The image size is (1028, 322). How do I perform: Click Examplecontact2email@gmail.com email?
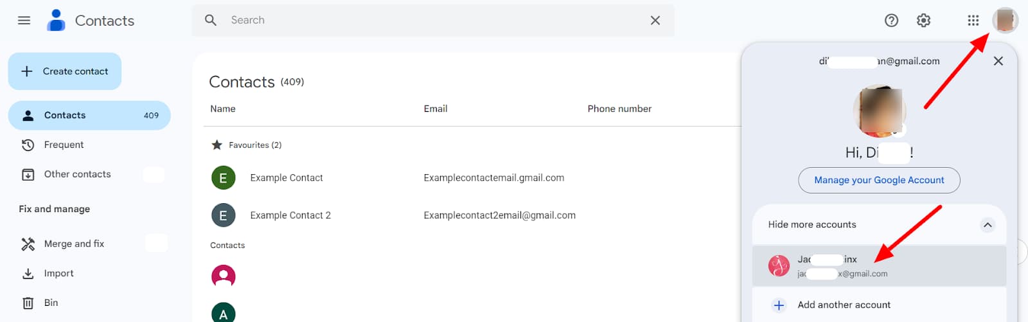coord(499,215)
